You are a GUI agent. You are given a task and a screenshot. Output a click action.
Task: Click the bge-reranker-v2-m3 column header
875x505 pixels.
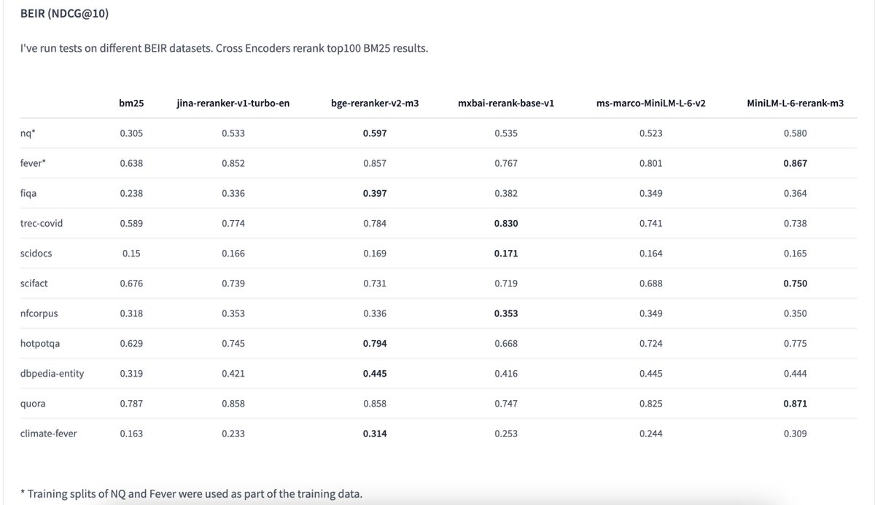[375, 103]
